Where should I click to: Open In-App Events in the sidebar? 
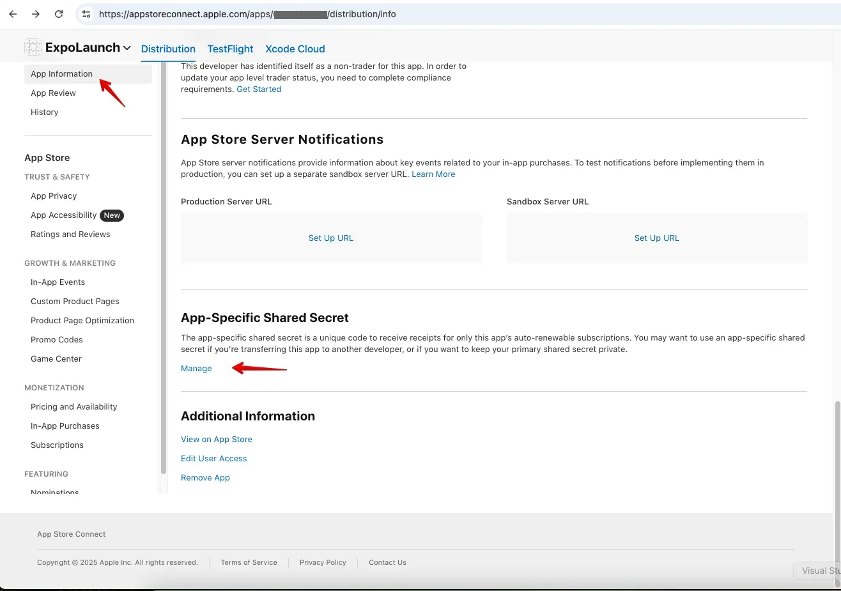(x=58, y=282)
